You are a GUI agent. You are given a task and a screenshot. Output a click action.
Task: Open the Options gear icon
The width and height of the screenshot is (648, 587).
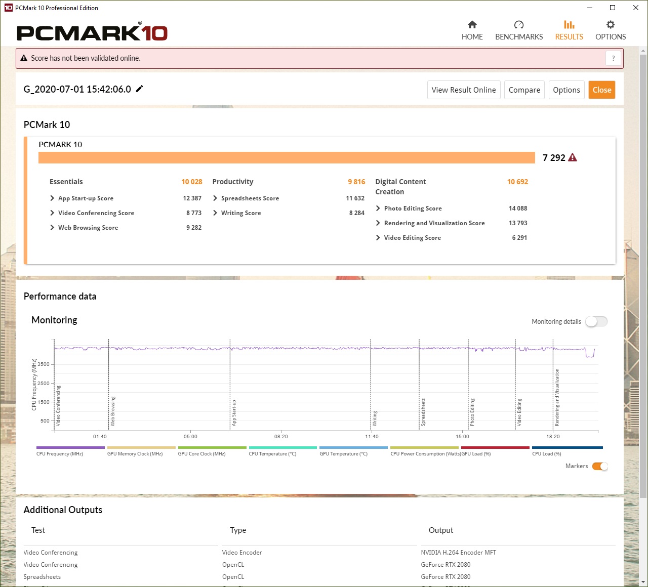tap(610, 25)
